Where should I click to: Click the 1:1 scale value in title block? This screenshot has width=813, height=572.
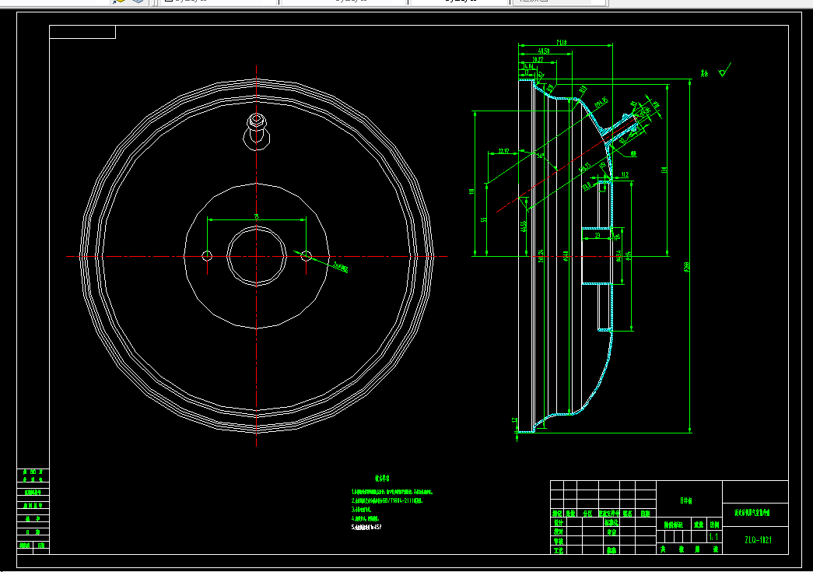tap(713, 537)
